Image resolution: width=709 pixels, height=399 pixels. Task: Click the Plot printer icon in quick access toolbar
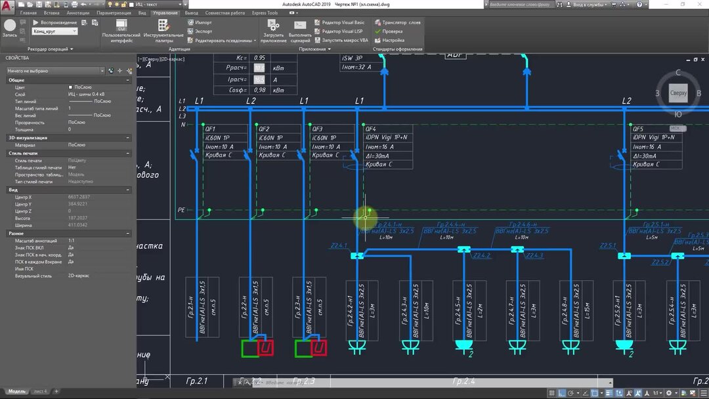pos(74,5)
